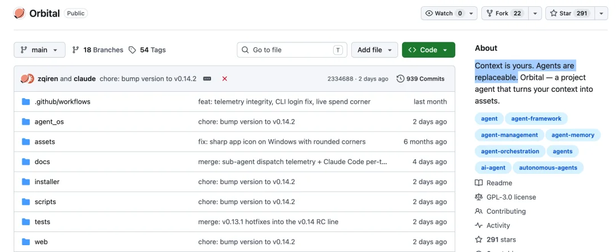The width and height of the screenshot is (616, 252).
Task: Open commit 'merge: v0.13.1 hotfixes' for tests
Action: pos(268,222)
